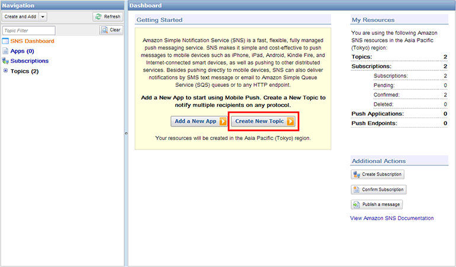Click the Publish a message button
The width and height of the screenshot is (456, 267).
click(377, 204)
